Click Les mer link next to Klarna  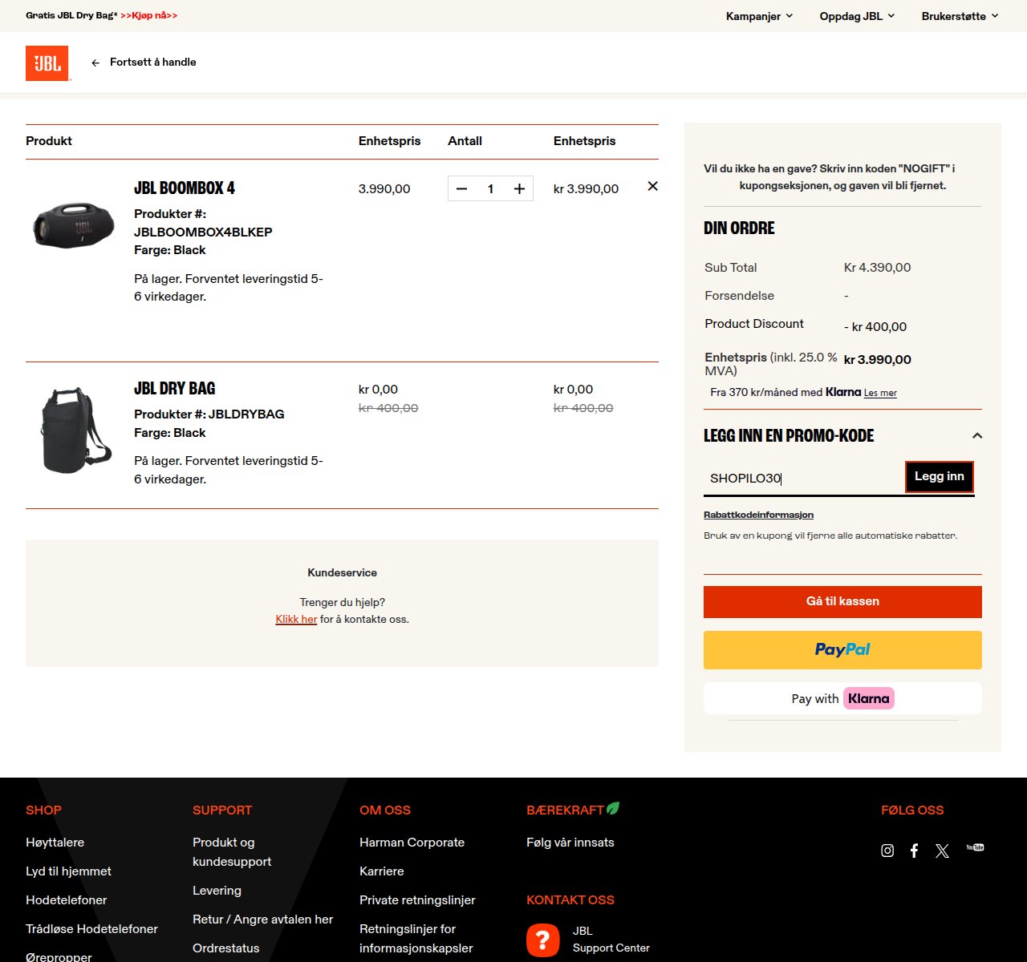click(x=880, y=393)
